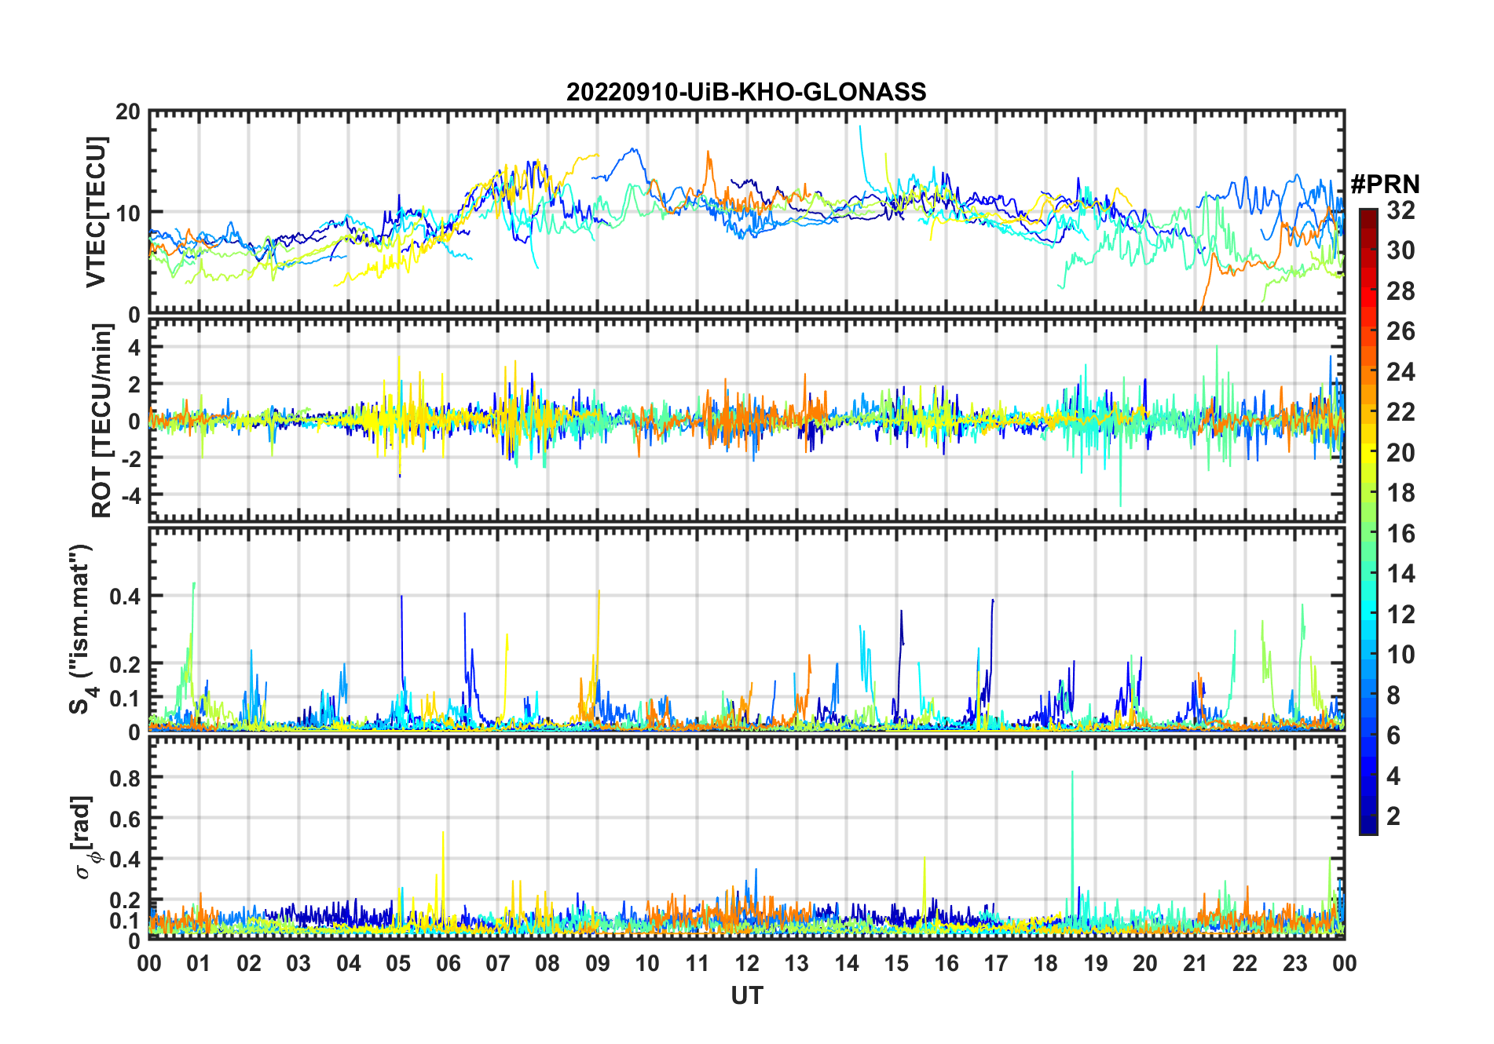
Task: Click the ROT [TECU/min] axis label
Action: click(102, 421)
